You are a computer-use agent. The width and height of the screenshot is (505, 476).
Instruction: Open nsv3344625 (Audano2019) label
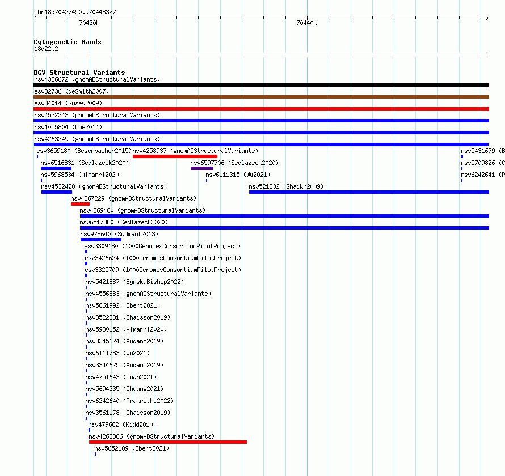pyautogui.click(x=124, y=365)
